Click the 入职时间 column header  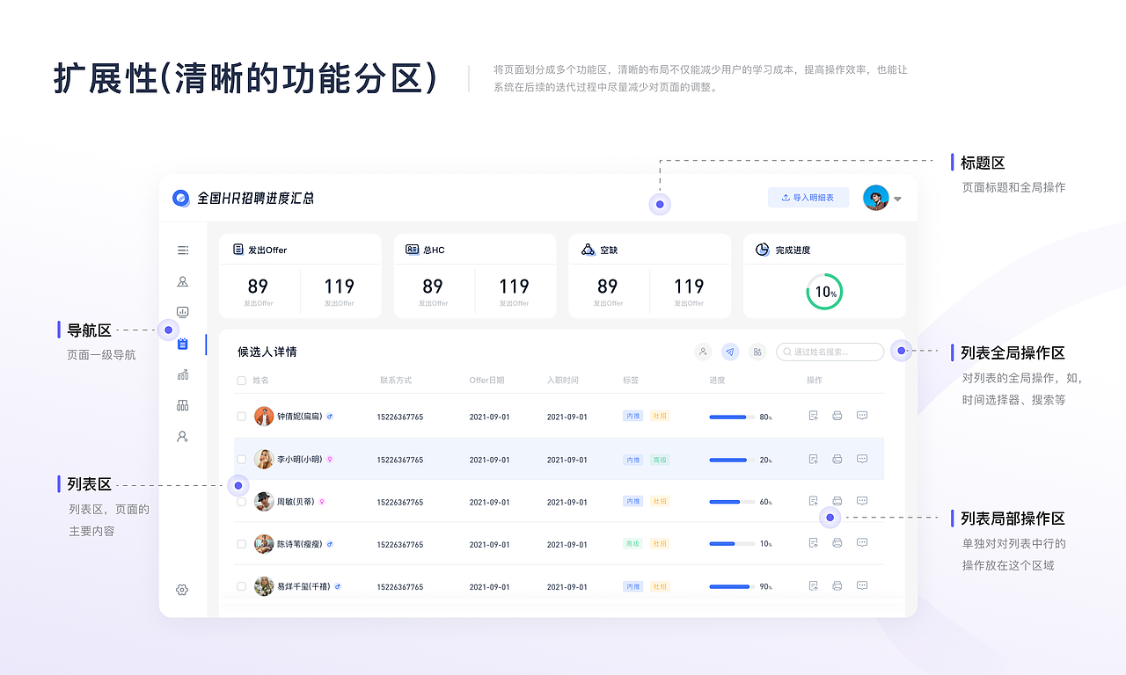(563, 381)
